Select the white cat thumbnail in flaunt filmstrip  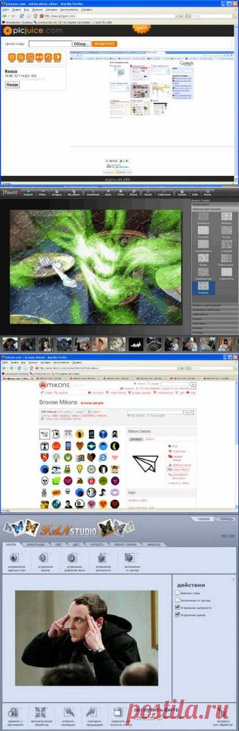pyautogui.click(x=136, y=343)
